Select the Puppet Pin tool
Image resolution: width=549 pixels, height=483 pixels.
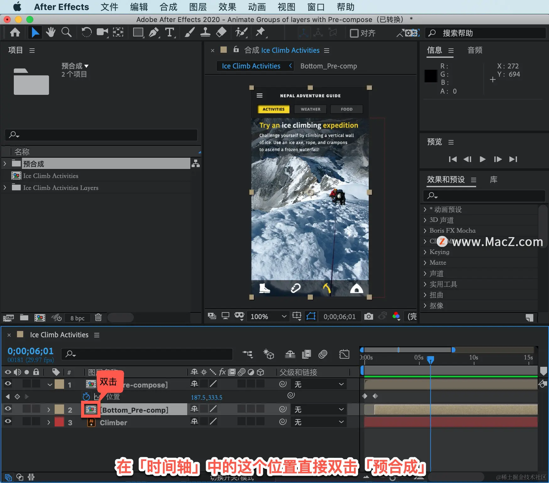[x=260, y=32]
